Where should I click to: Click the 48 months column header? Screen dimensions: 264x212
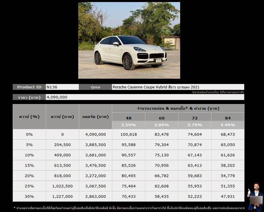pos(129,118)
